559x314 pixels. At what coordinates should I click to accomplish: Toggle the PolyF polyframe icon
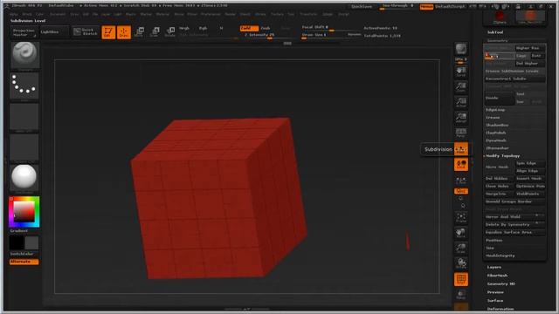[x=461, y=279]
